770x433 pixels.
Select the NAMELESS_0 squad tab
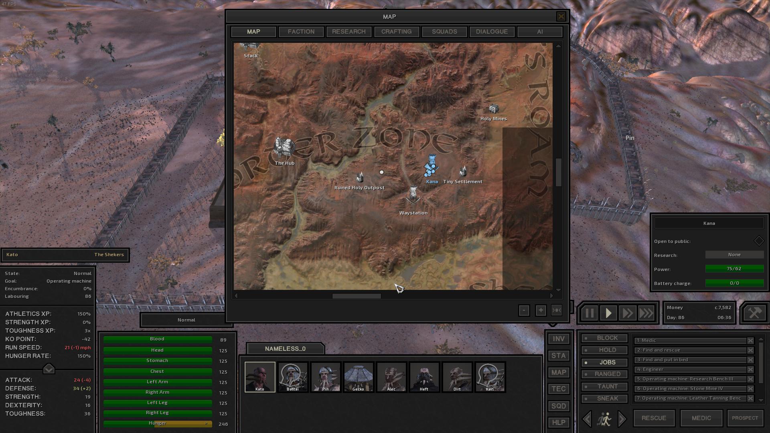click(285, 349)
